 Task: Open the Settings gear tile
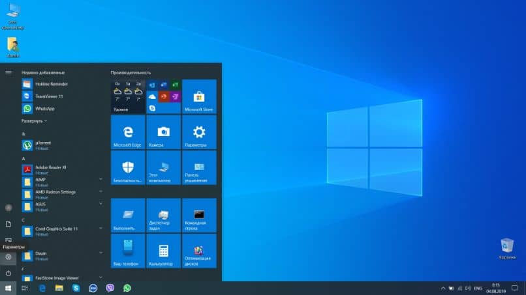coord(199,132)
